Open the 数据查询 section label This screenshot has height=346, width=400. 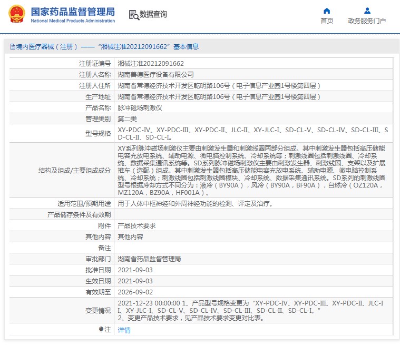(153, 15)
